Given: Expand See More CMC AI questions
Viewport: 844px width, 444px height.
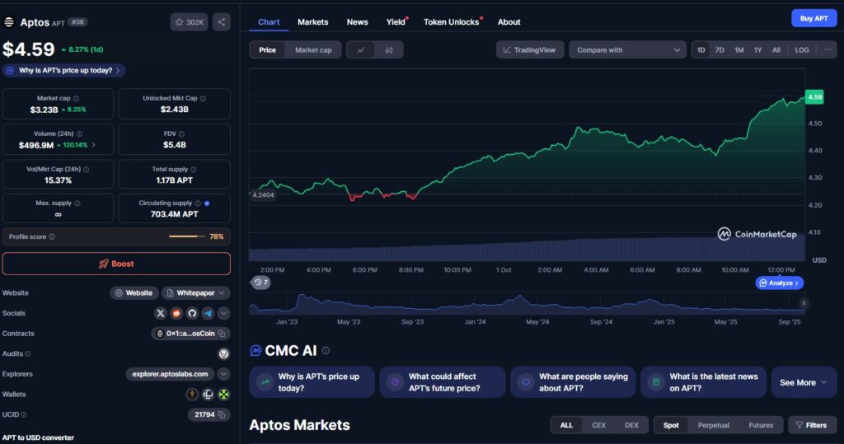Looking at the screenshot, I should click(x=804, y=383).
